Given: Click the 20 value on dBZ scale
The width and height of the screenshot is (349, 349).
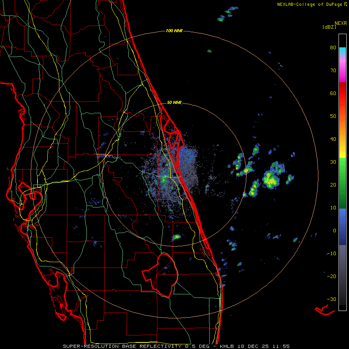Looking at the screenshot, I should pos(333,185).
